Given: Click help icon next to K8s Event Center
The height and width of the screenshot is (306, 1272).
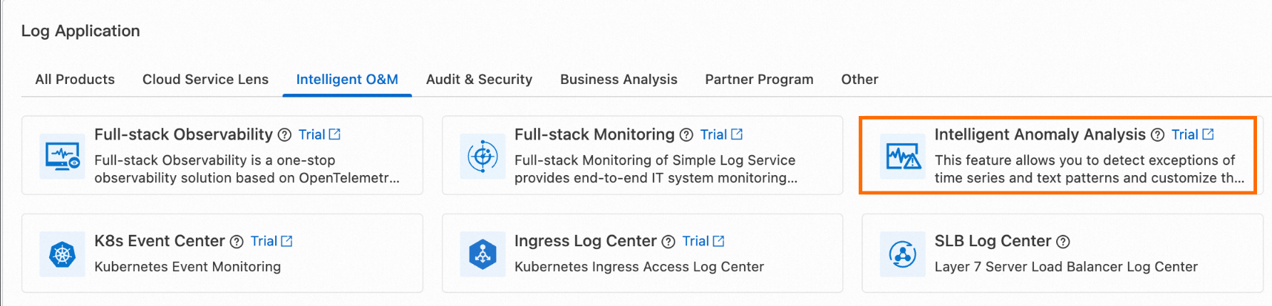Looking at the screenshot, I should point(237,242).
